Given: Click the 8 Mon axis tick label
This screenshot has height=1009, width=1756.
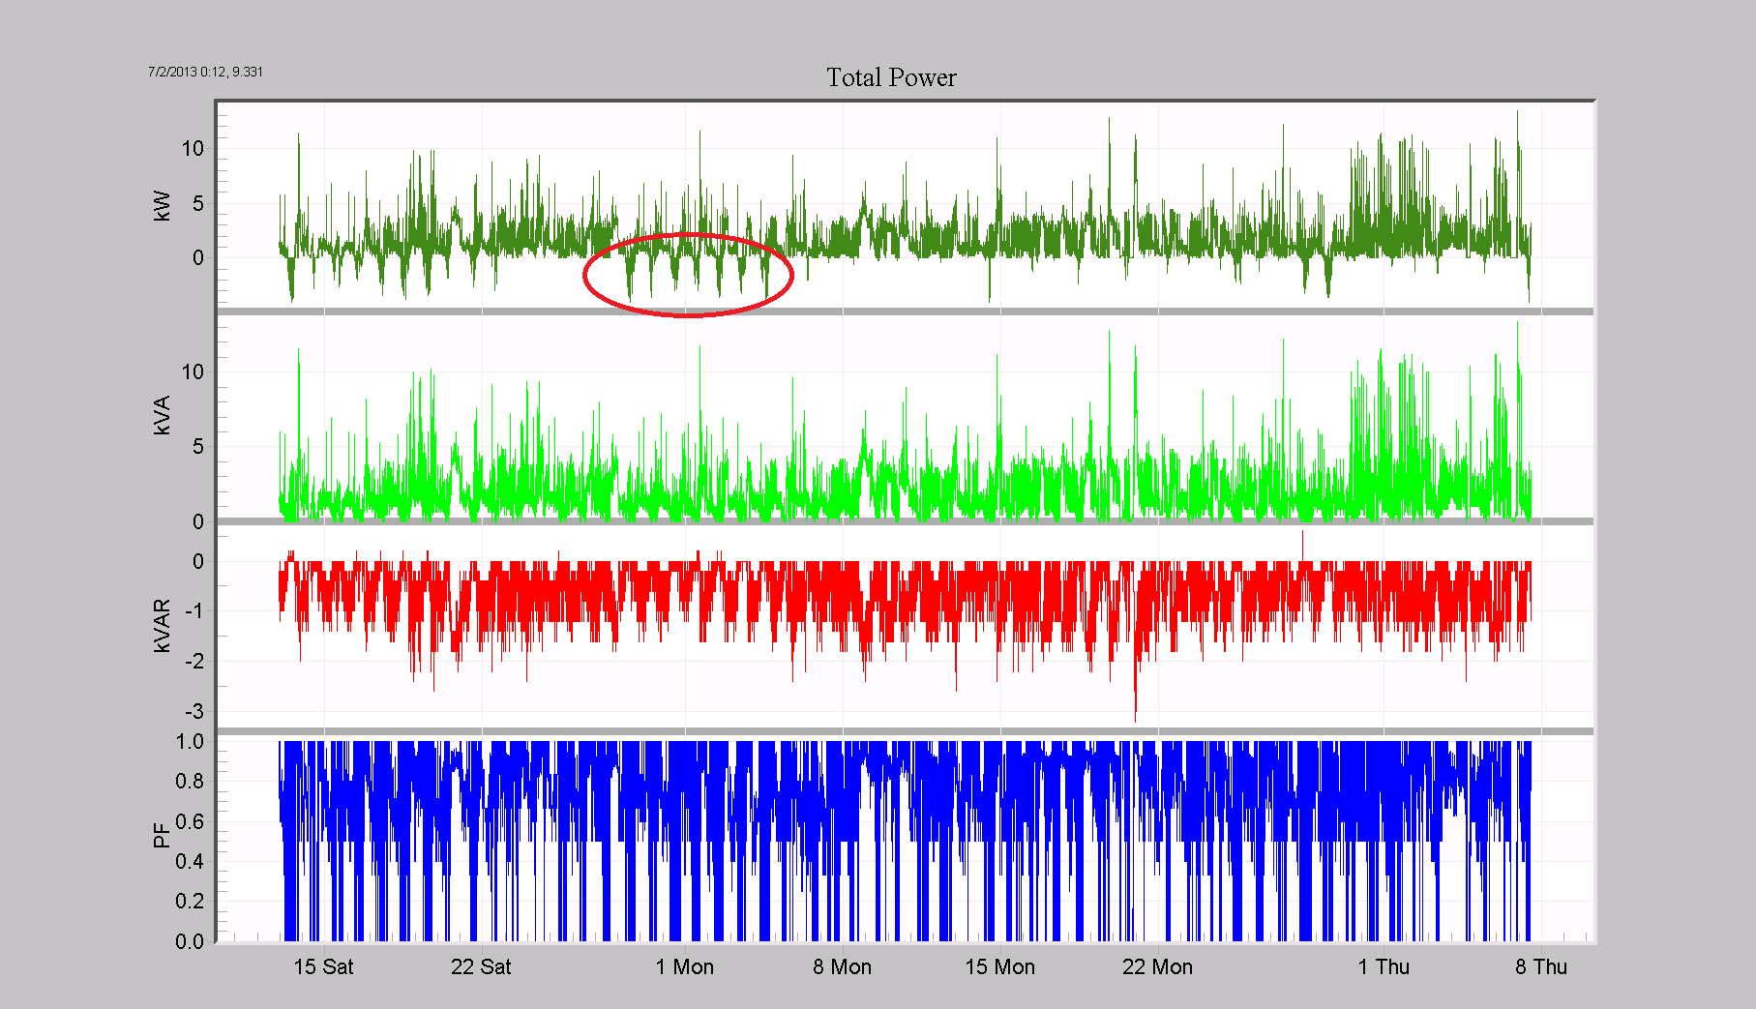Looking at the screenshot, I should (844, 966).
